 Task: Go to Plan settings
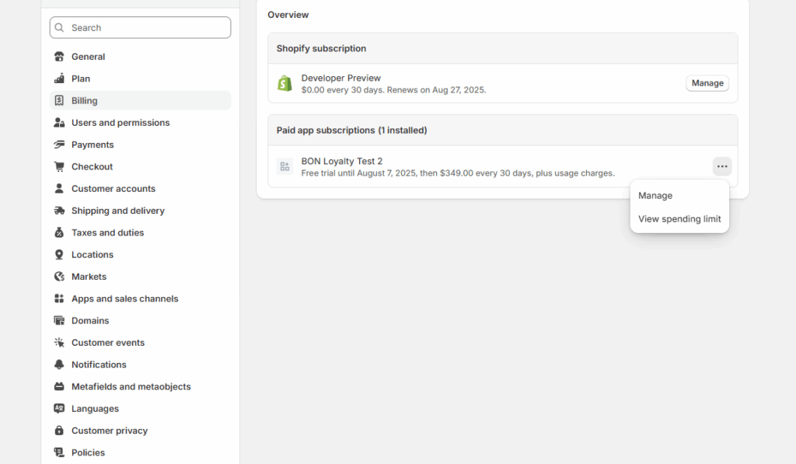[141, 78]
